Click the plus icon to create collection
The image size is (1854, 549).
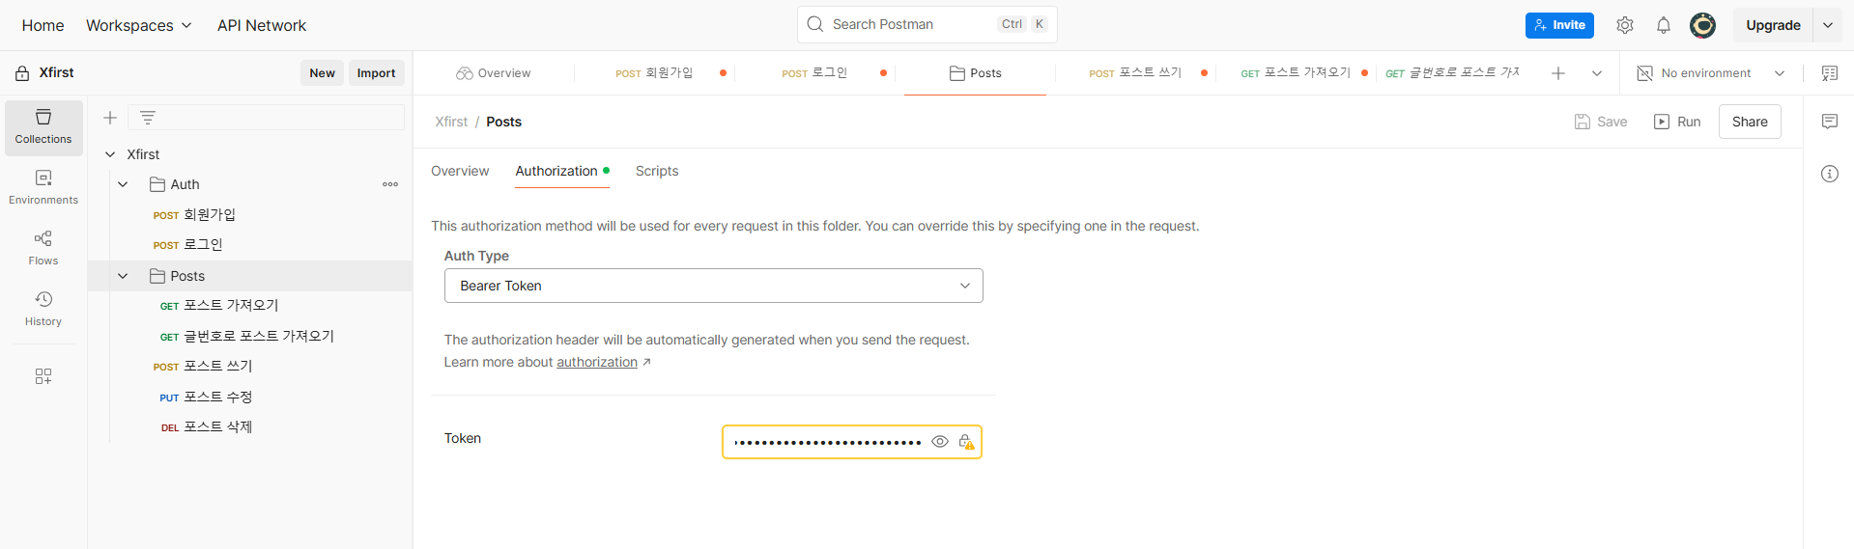coord(110,118)
